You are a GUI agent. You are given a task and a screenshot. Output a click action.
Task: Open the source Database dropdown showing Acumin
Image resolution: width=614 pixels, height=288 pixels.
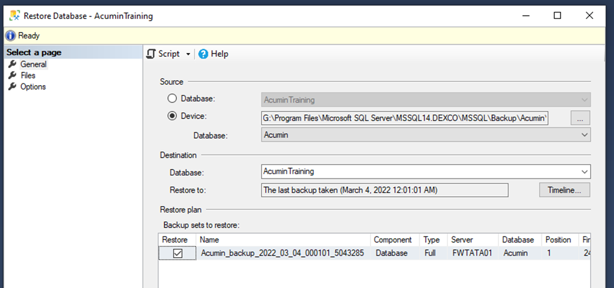[426, 135]
